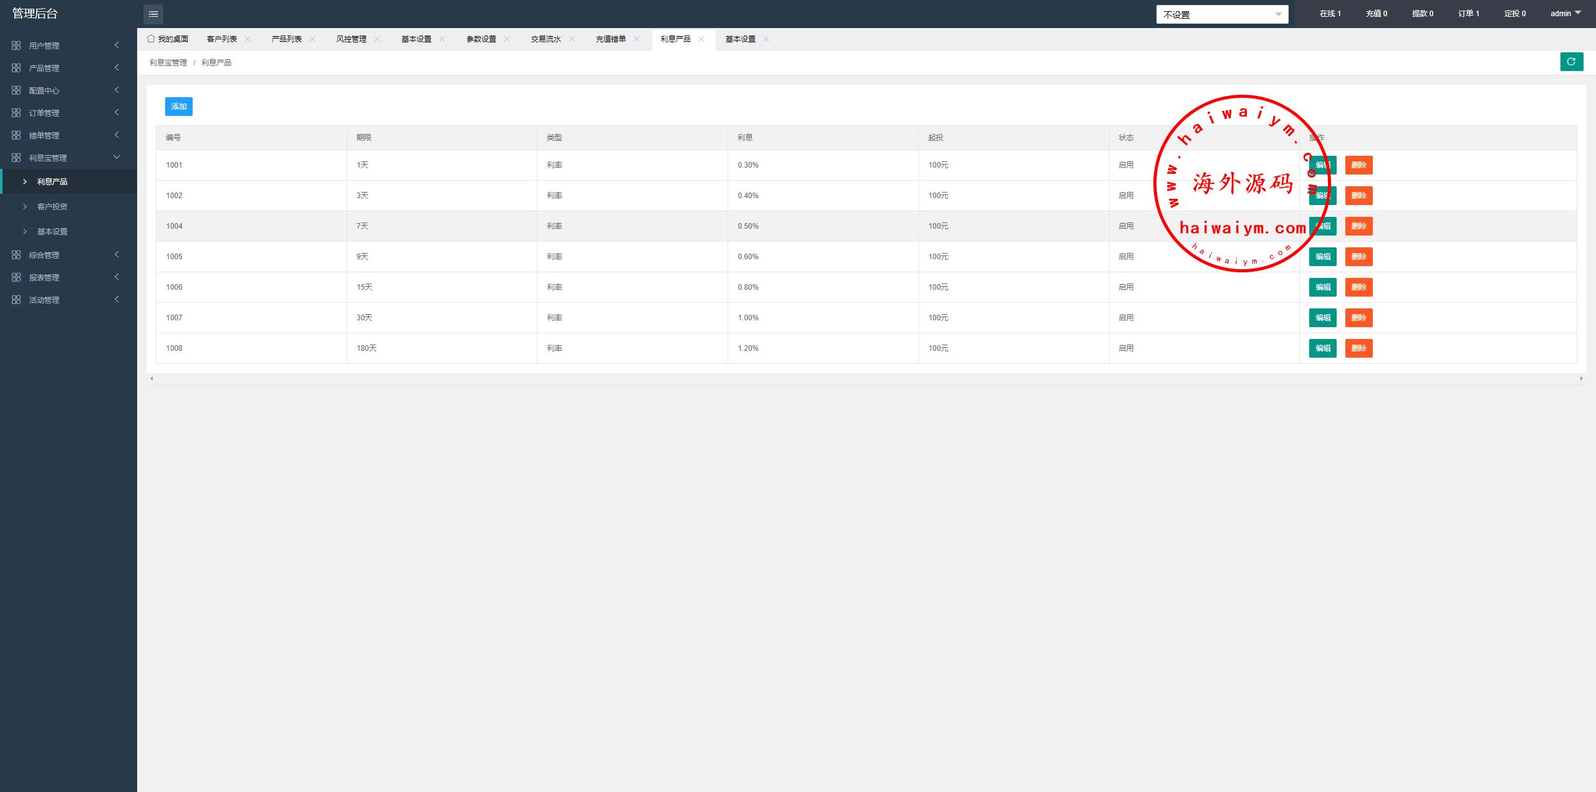Click 编辑 for product 1006
The image size is (1596, 792).
pos(1322,287)
